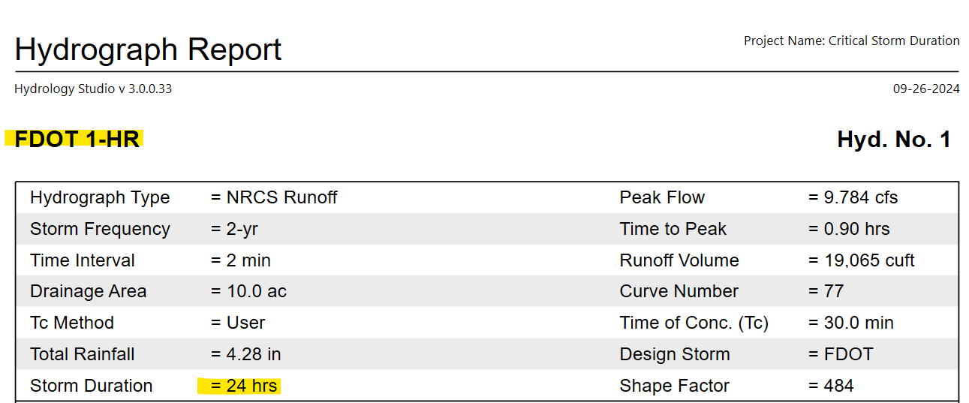This screenshot has width=969, height=403.
Task: Click the highlighted 24 hrs storm duration
Action: point(244,386)
